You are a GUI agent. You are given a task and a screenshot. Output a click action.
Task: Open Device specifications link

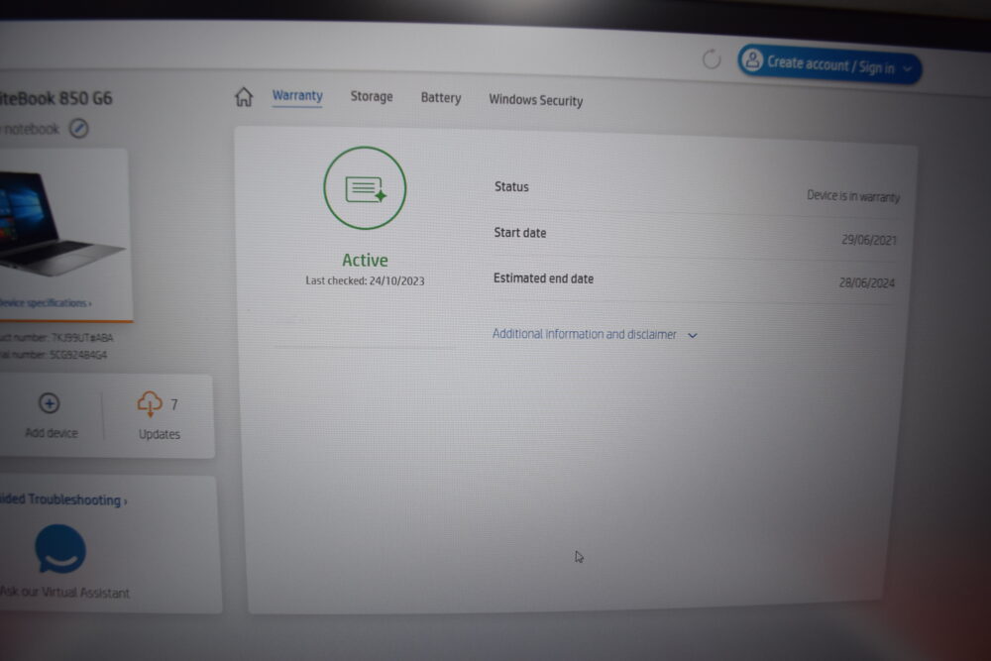click(46, 302)
